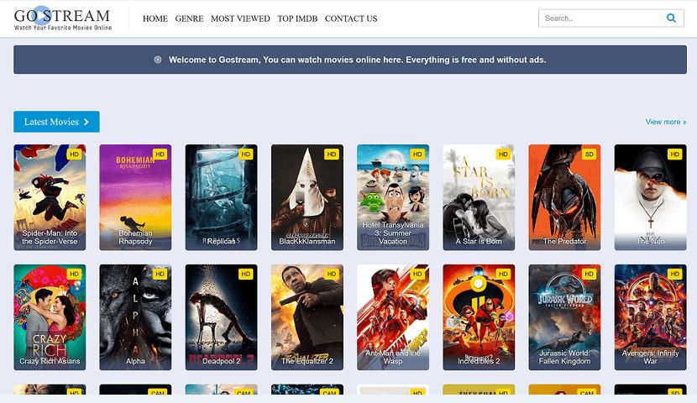Click the HD badge on Spider-Man poster
Image resolution: width=697 pixels, height=403 pixels.
[74, 154]
